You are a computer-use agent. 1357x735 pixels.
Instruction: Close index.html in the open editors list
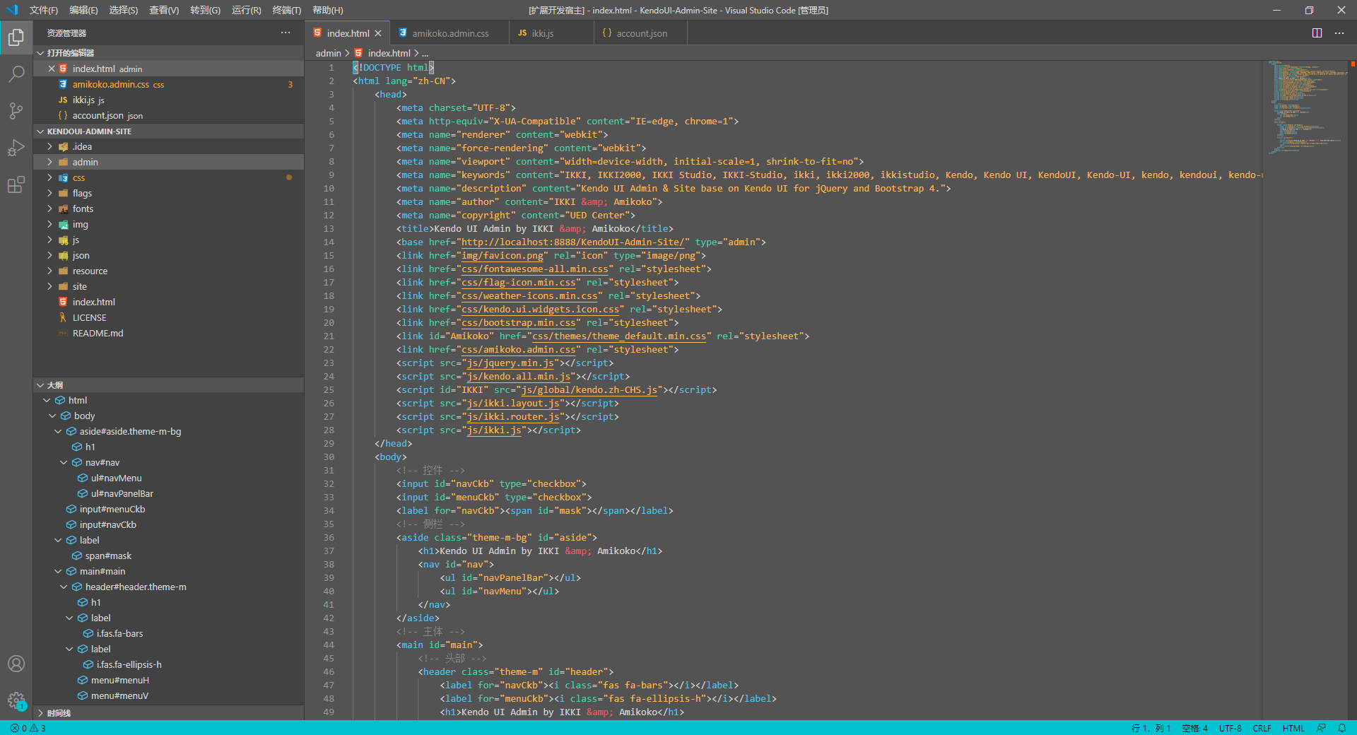coord(52,69)
